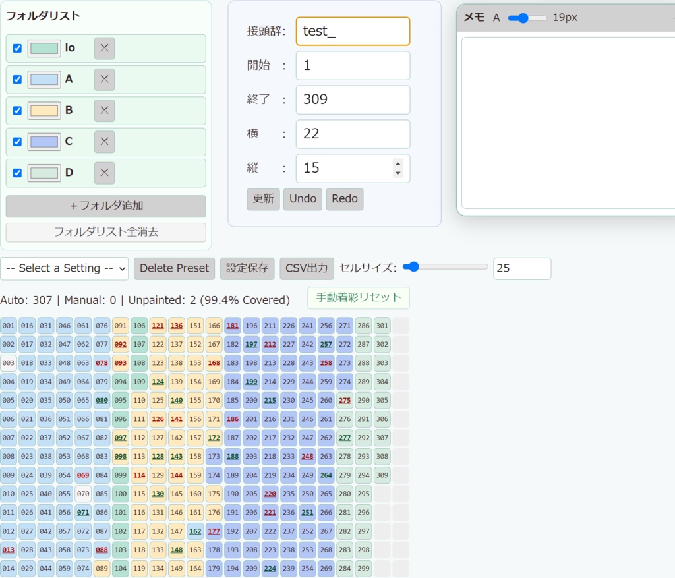Screen dimensions: 675x578
Task: Remove folder C with its X icon
Action: (104, 142)
